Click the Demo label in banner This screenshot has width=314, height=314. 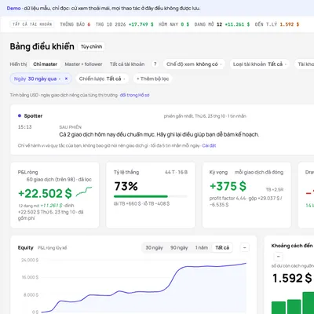pyautogui.click(x=13, y=9)
